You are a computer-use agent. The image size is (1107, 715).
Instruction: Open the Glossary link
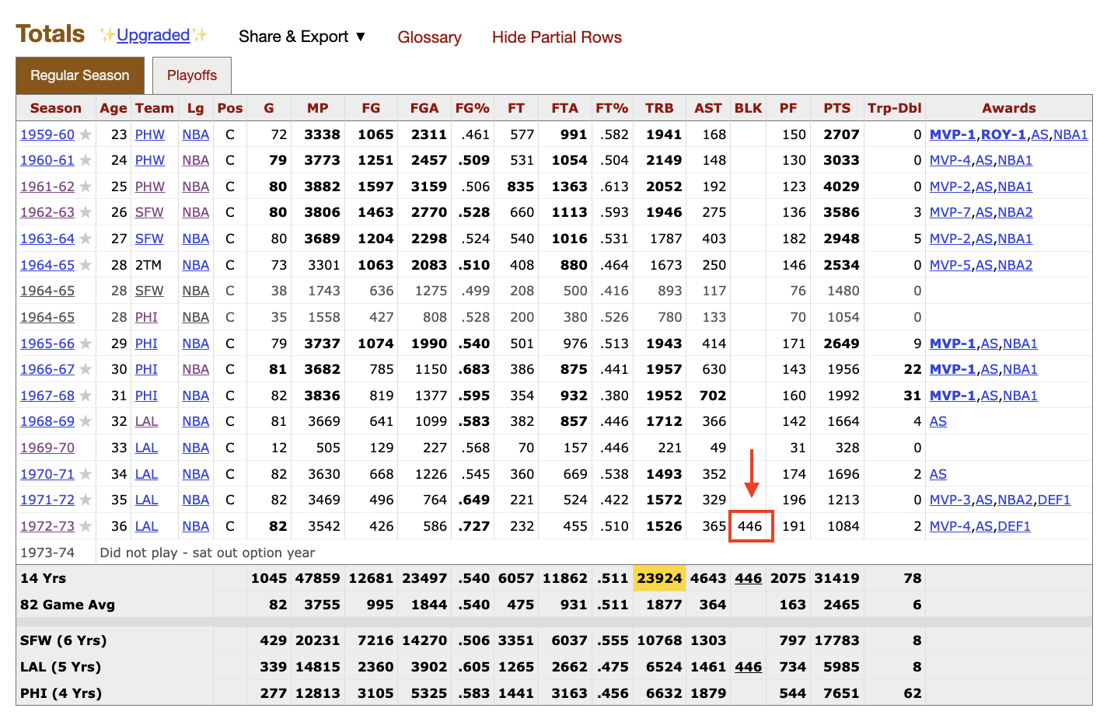point(429,37)
